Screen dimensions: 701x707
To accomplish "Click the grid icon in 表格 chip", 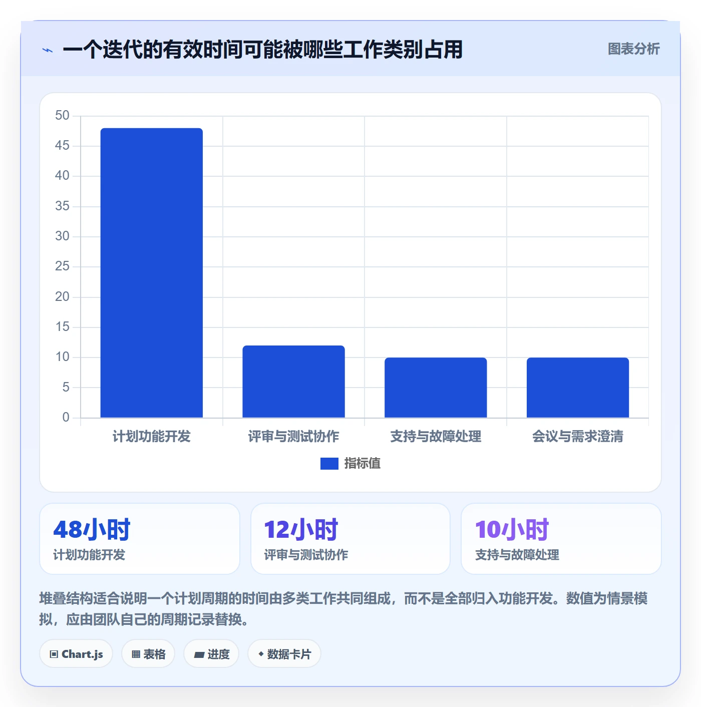I will click(x=136, y=654).
